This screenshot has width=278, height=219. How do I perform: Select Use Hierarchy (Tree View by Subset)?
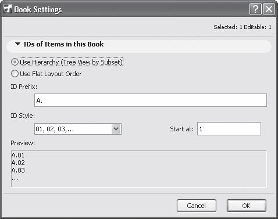pyautogui.click(x=15, y=62)
